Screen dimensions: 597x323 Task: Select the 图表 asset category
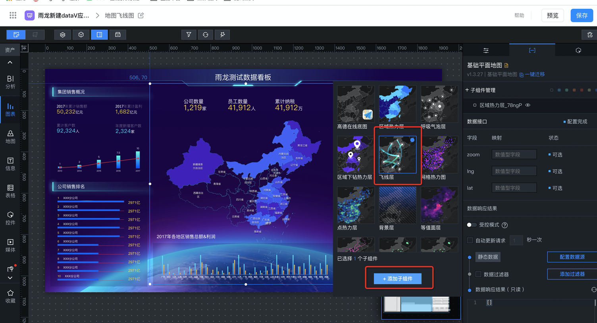tap(10, 110)
